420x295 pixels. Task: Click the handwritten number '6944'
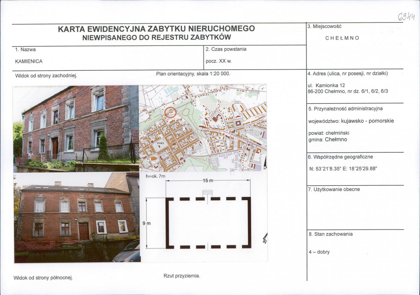tap(407, 17)
